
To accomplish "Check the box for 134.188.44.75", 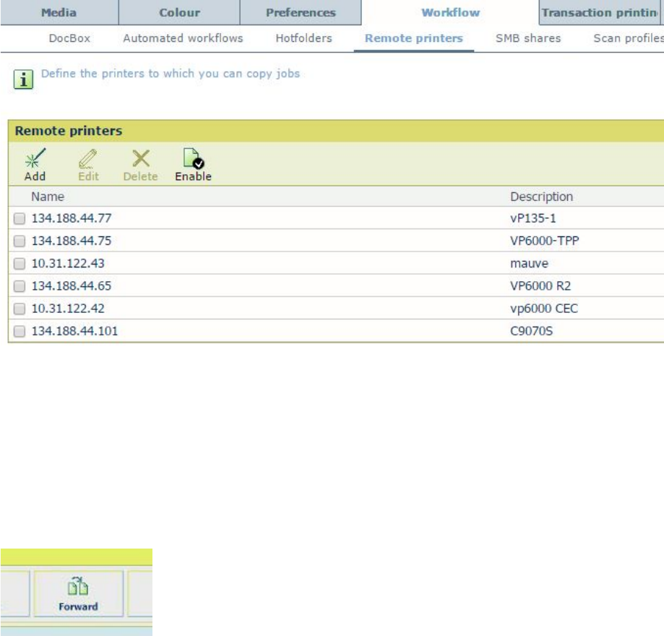I will click(x=19, y=241).
